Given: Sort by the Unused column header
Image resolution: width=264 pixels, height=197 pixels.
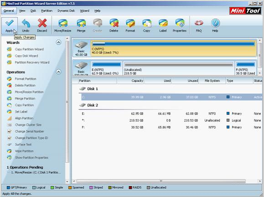Looking at the screenshot, I should click(x=185, y=81).
